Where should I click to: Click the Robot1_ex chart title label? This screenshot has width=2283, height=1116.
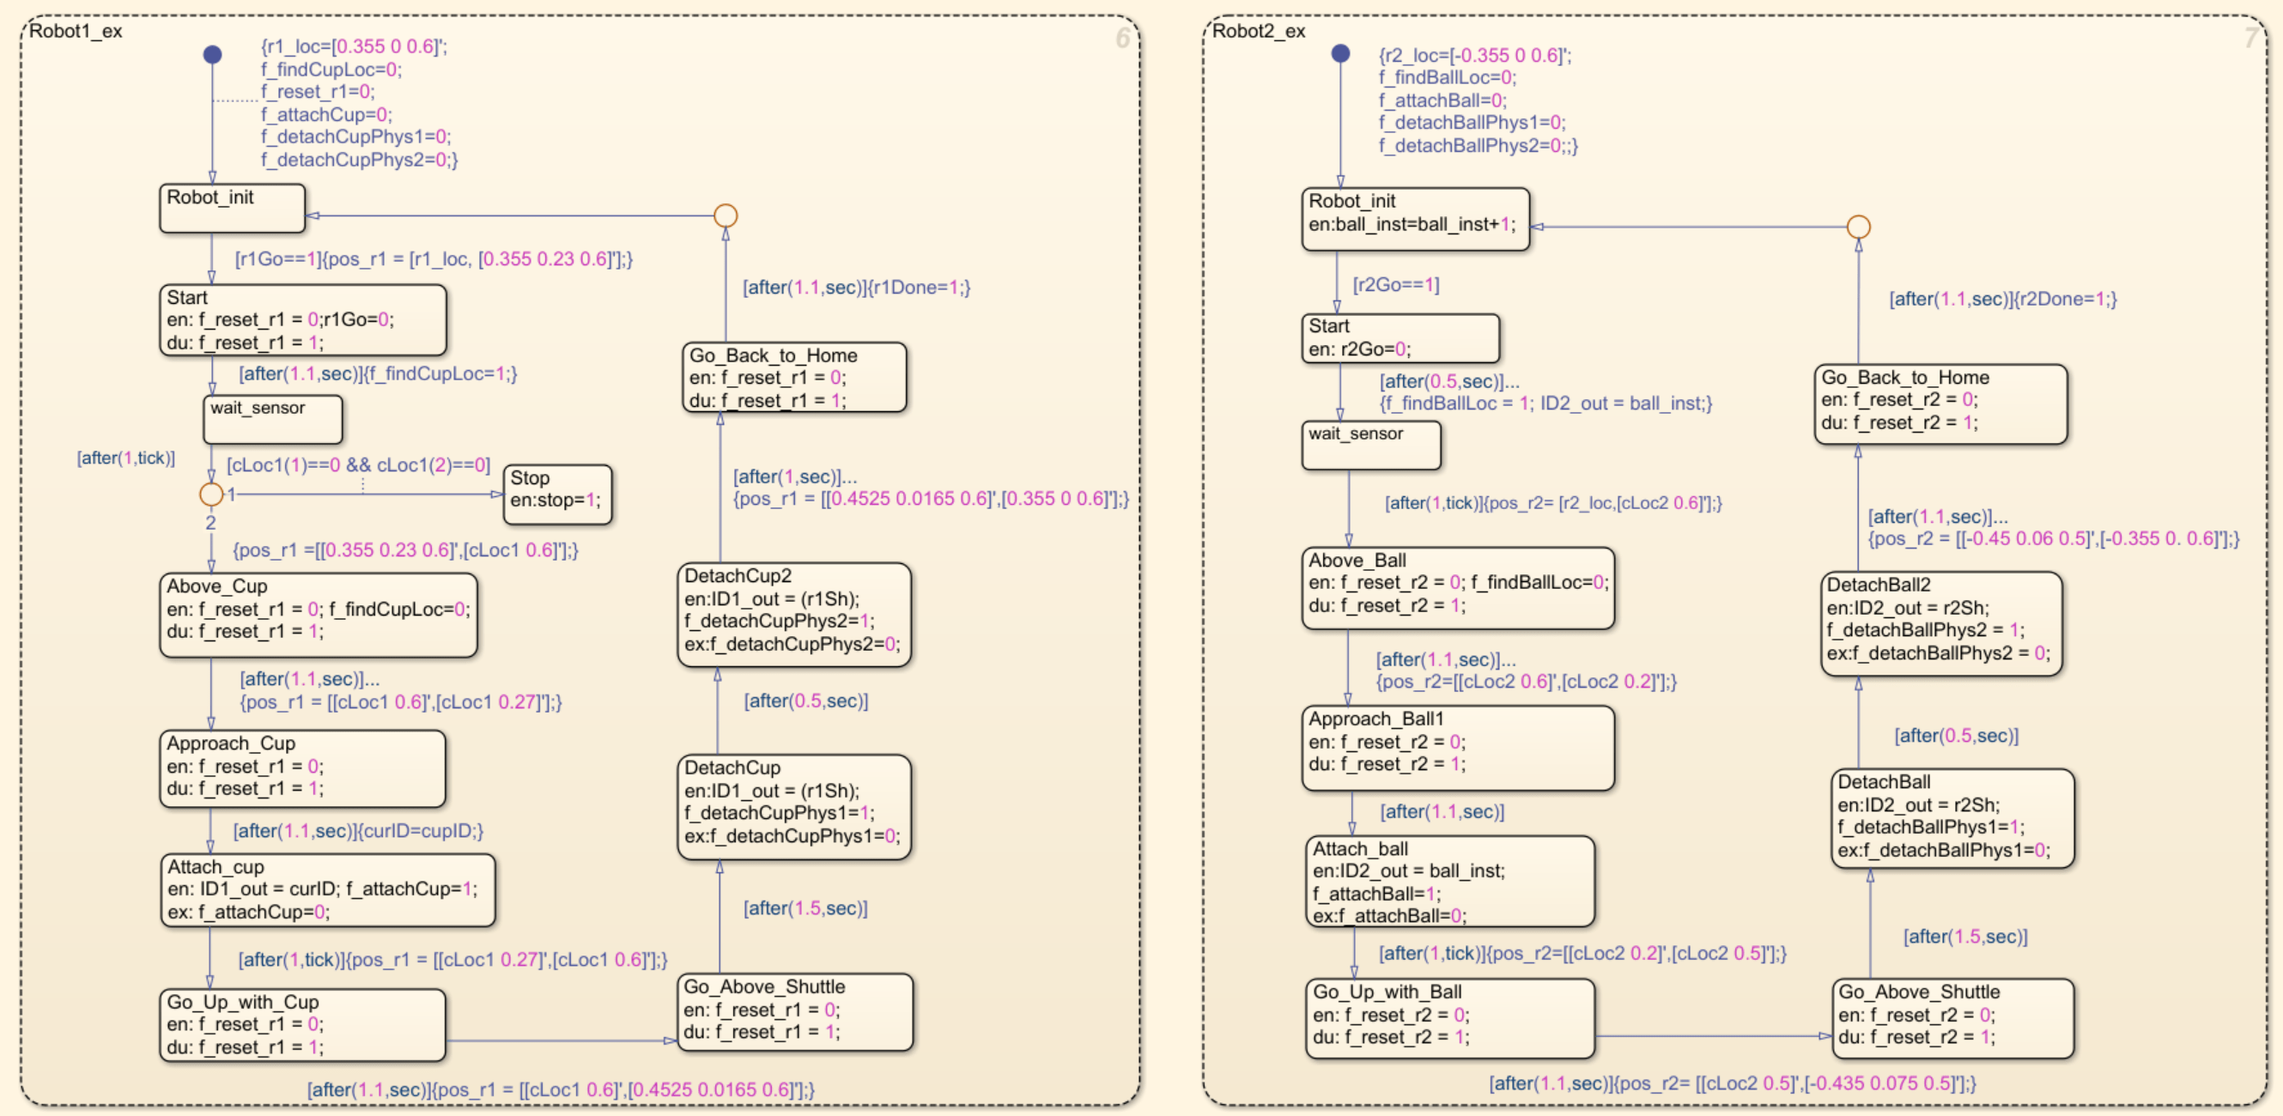click(x=76, y=32)
